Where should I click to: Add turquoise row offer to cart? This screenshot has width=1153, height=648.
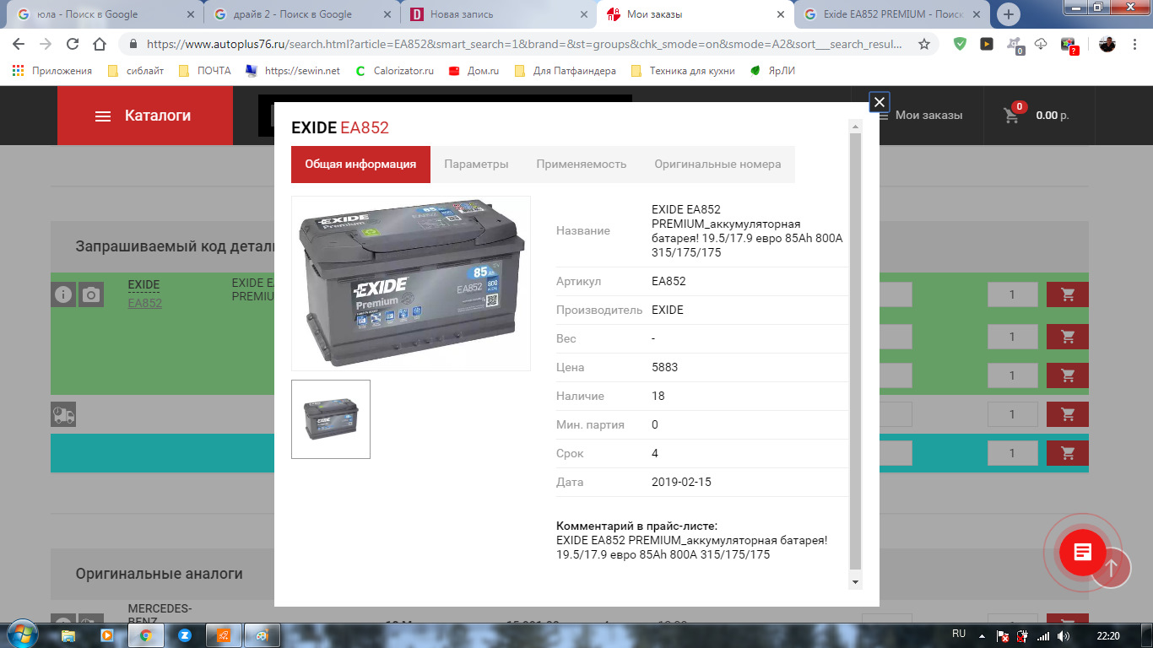coord(1068,453)
